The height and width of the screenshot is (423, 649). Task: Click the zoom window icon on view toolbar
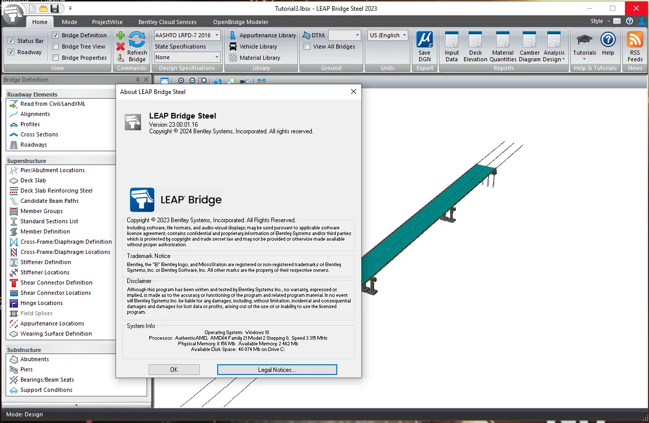pyautogui.click(x=203, y=81)
